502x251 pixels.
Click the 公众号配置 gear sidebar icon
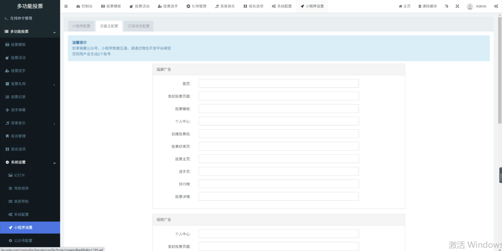coord(10,241)
